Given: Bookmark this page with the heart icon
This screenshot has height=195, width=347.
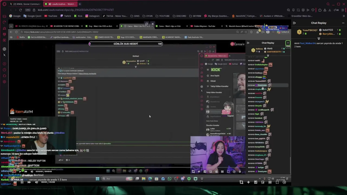Looking at the screenshot, I should coord(313,10).
